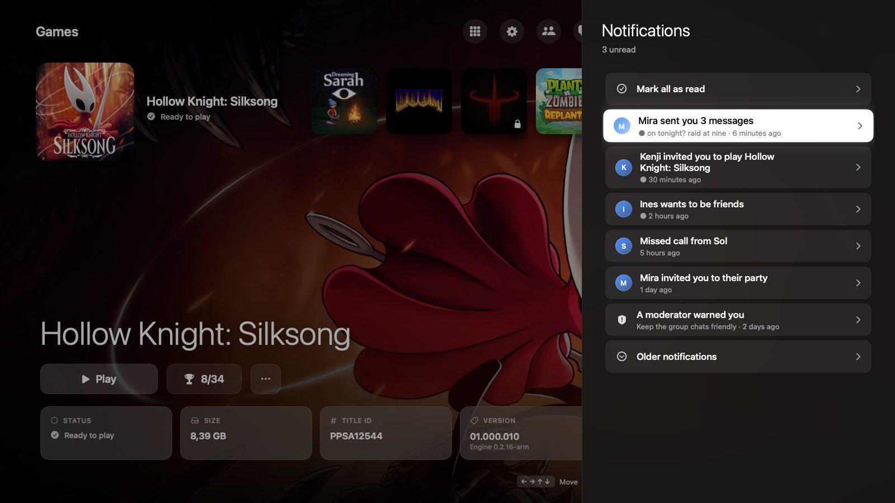
Task: Expand chevron on Older notifications
Action: pyautogui.click(x=858, y=357)
